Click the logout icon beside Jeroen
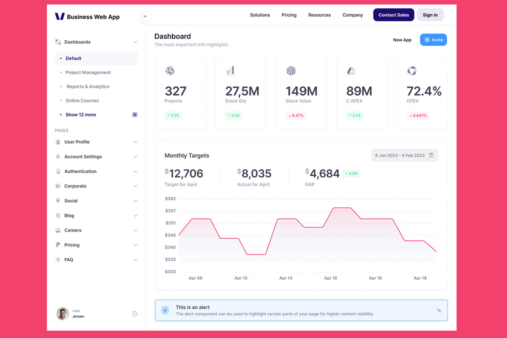This screenshot has width=507, height=338. [135, 313]
